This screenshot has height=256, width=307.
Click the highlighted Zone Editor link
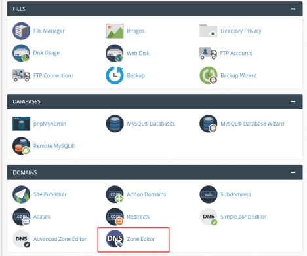[141, 239]
